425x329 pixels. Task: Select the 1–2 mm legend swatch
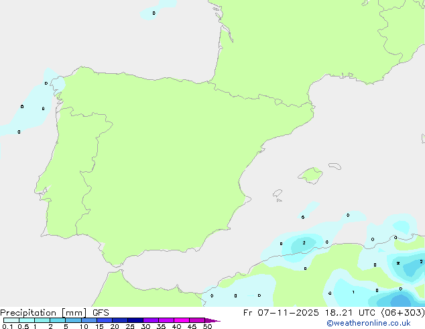(42, 320)
